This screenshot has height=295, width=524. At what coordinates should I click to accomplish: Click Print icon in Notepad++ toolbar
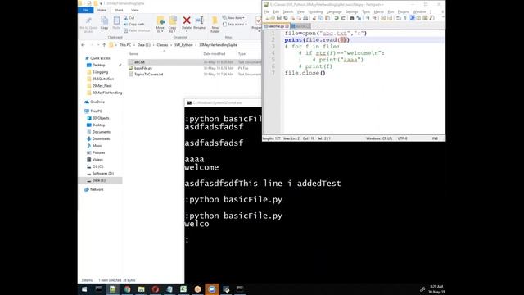point(305,18)
